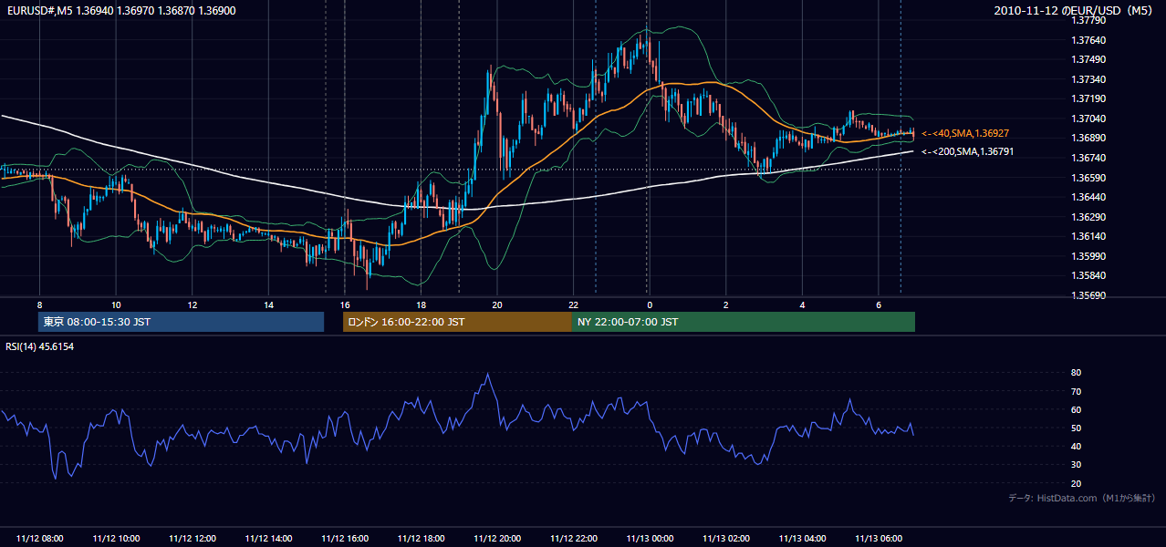Image resolution: width=1166 pixels, height=547 pixels.
Task: Click RSI scale value 80
Action: pos(1077,373)
